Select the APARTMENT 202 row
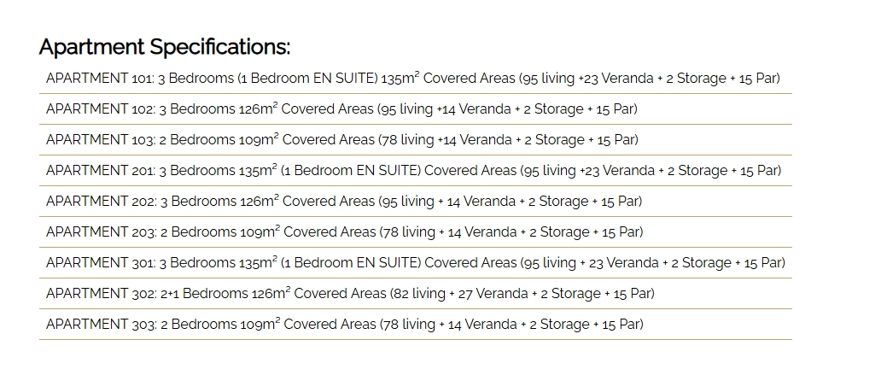 343,202
